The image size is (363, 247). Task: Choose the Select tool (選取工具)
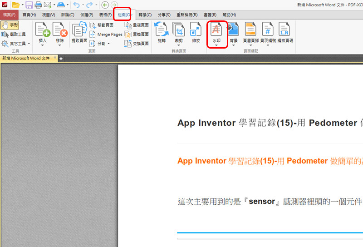(13, 35)
